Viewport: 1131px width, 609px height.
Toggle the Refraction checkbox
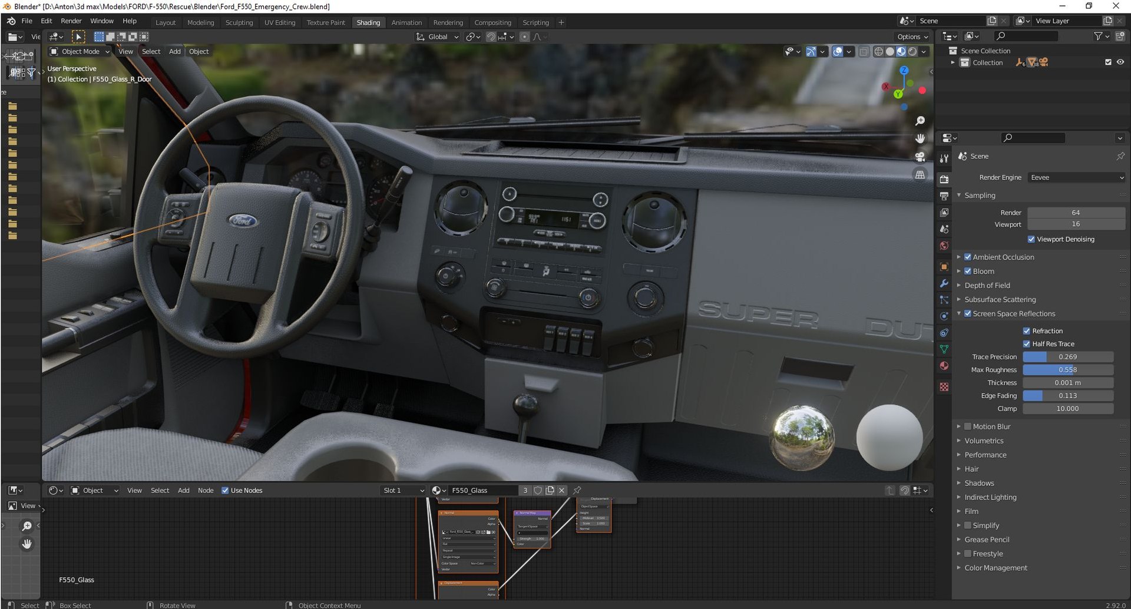(x=1026, y=331)
